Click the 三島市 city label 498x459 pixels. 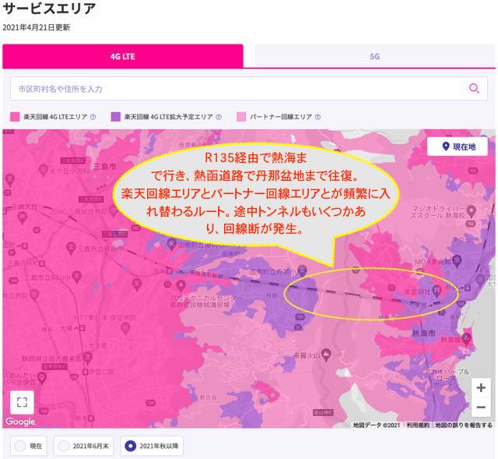pyautogui.click(x=105, y=166)
